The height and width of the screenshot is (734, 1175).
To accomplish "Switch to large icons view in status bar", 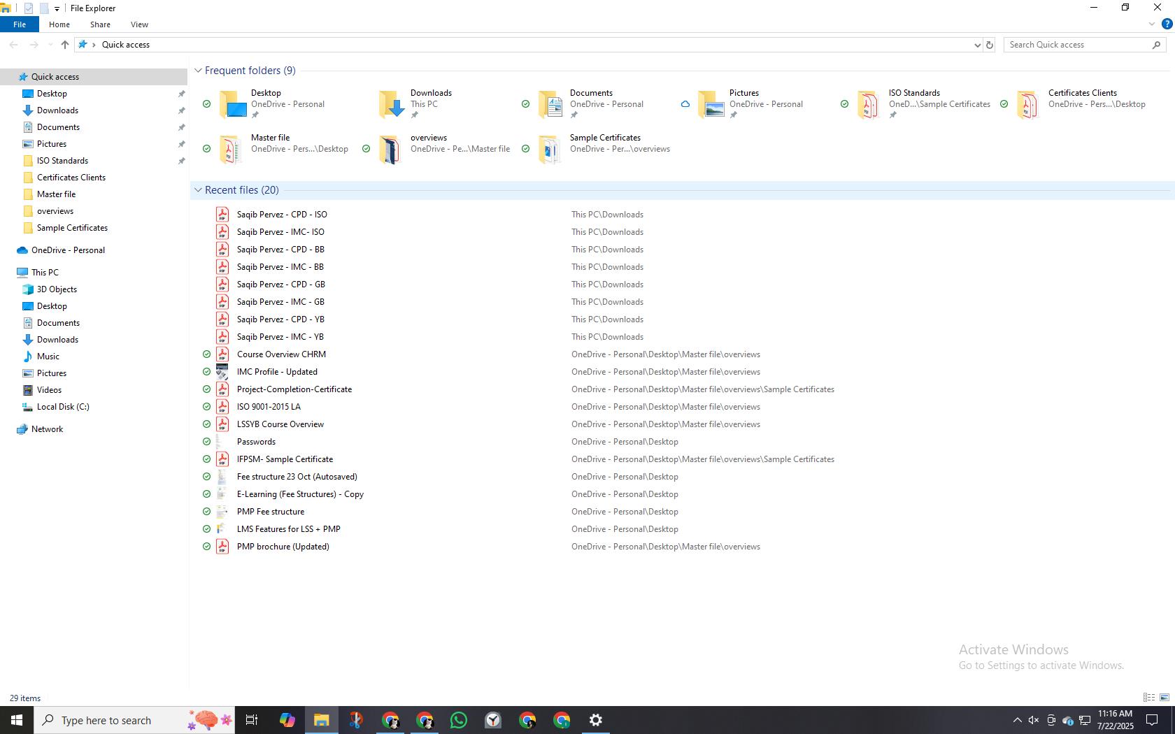I will [1165, 698].
